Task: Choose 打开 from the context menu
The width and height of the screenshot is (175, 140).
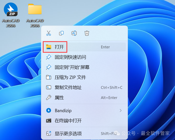Action: pyautogui.click(x=84, y=47)
